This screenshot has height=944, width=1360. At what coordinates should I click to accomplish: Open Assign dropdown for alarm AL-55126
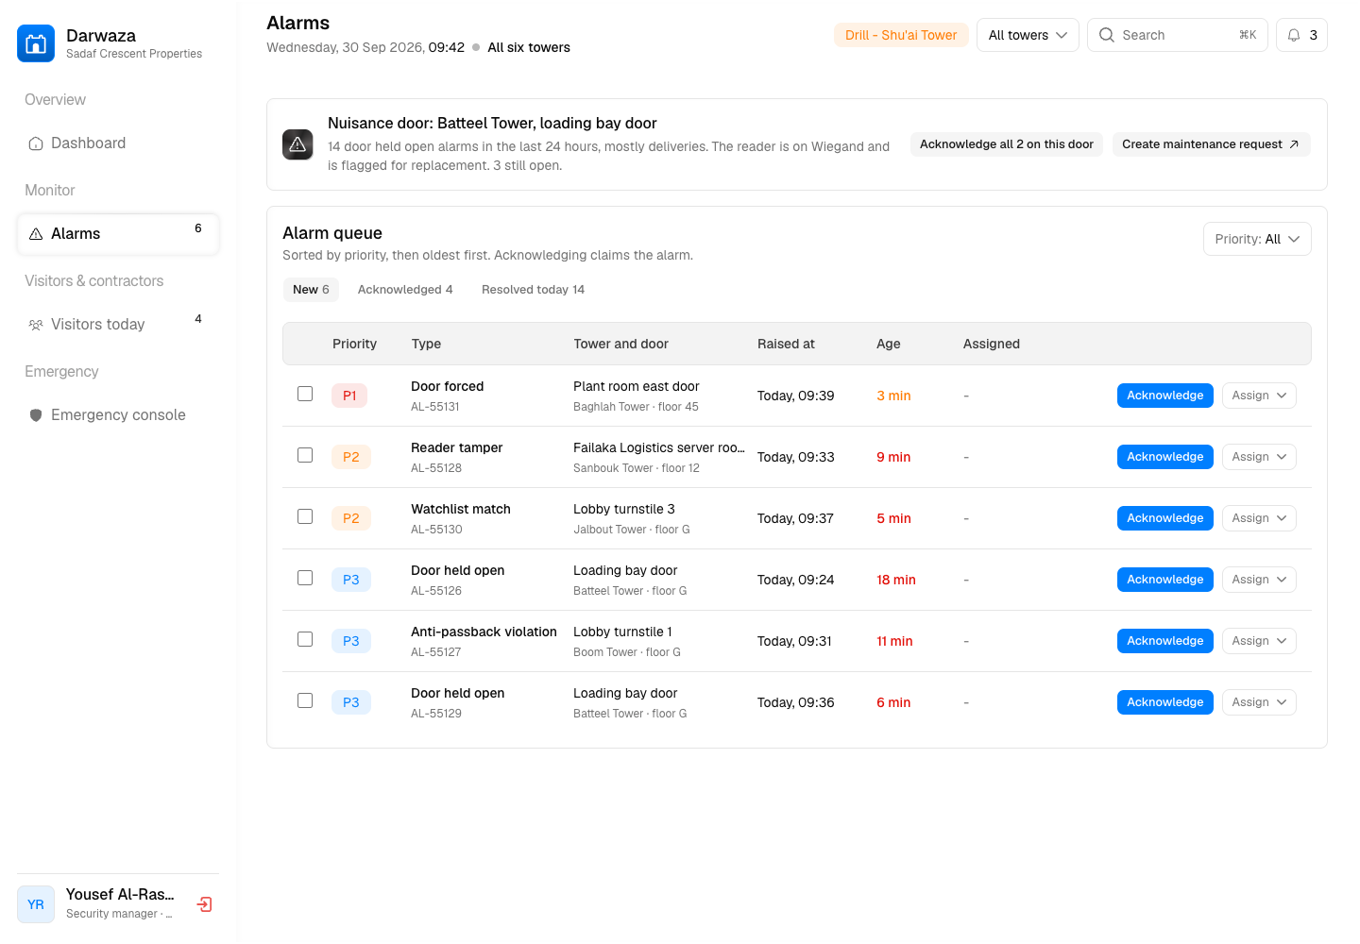(1259, 580)
